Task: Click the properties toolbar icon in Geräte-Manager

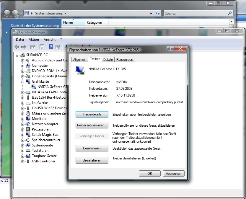Action: point(42,47)
